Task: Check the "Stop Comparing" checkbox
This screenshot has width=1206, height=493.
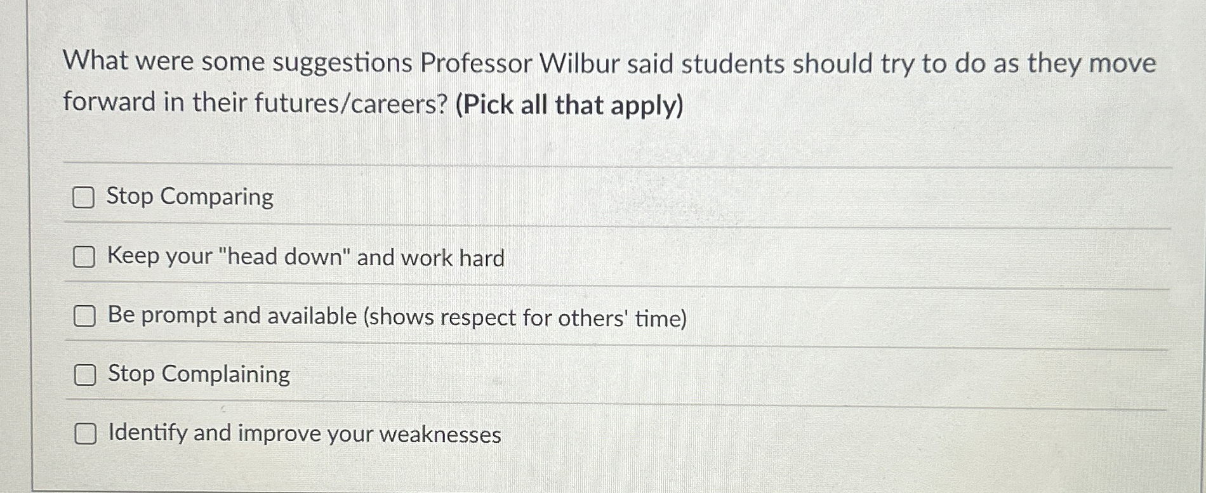Action: point(84,198)
